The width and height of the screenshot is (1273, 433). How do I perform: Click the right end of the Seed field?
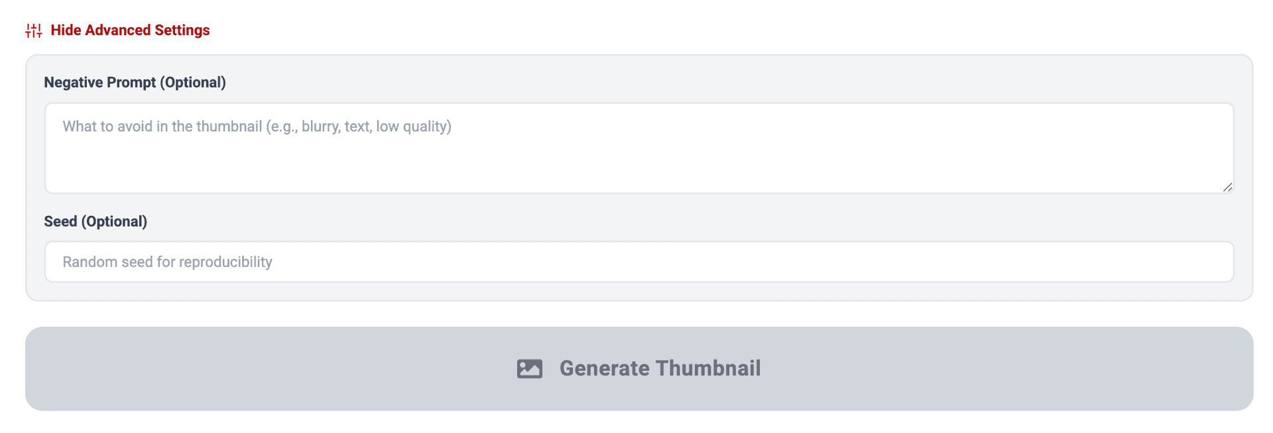click(x=1193, y=262)
